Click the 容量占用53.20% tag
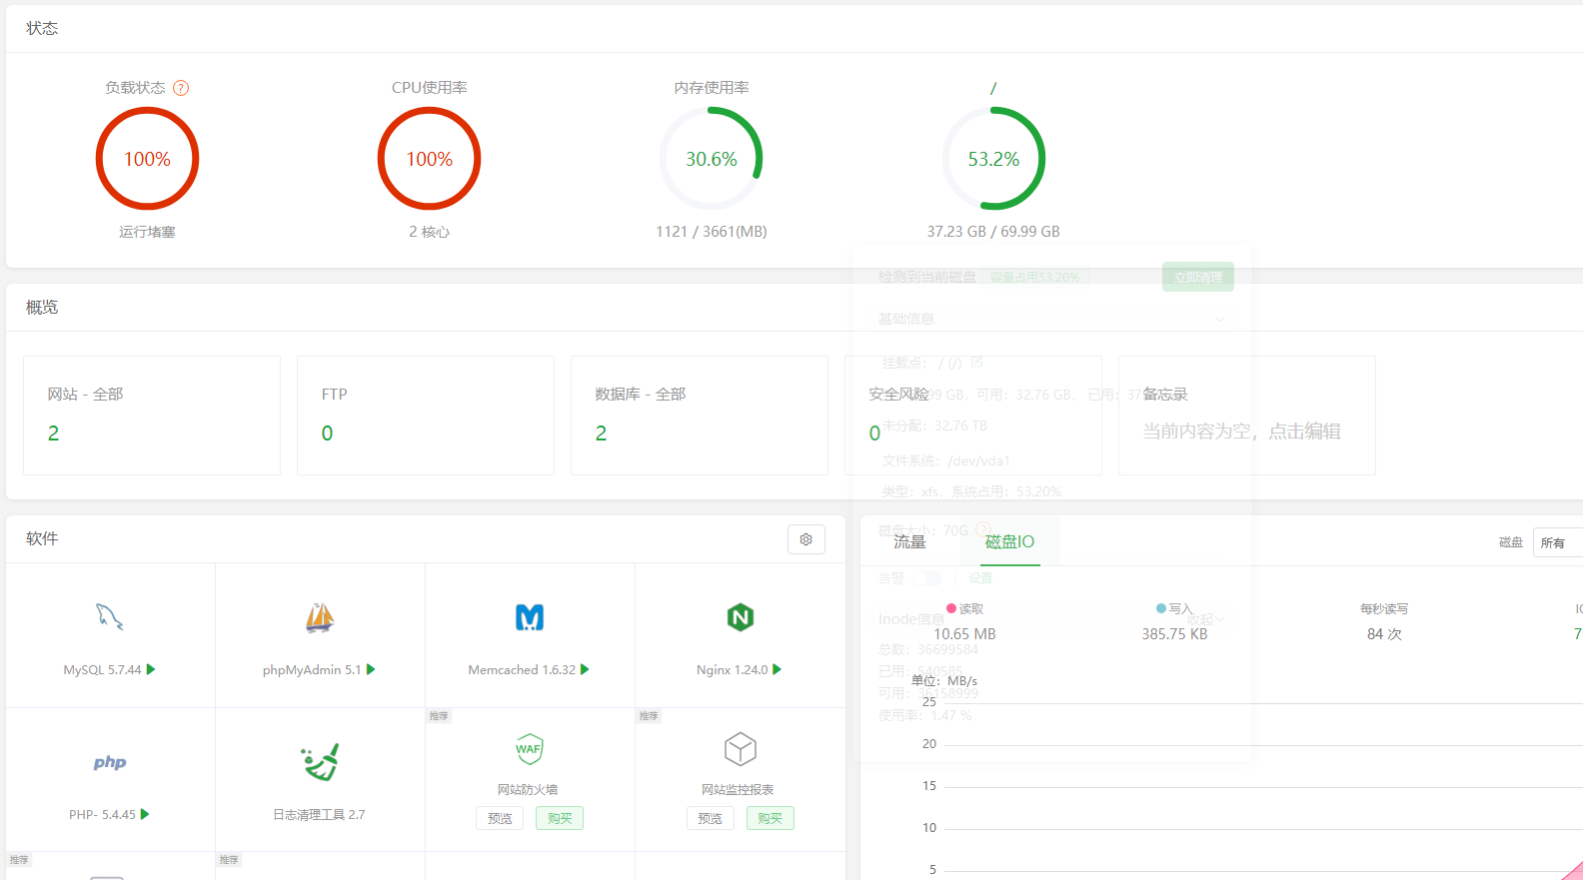 pos(1035,278)
